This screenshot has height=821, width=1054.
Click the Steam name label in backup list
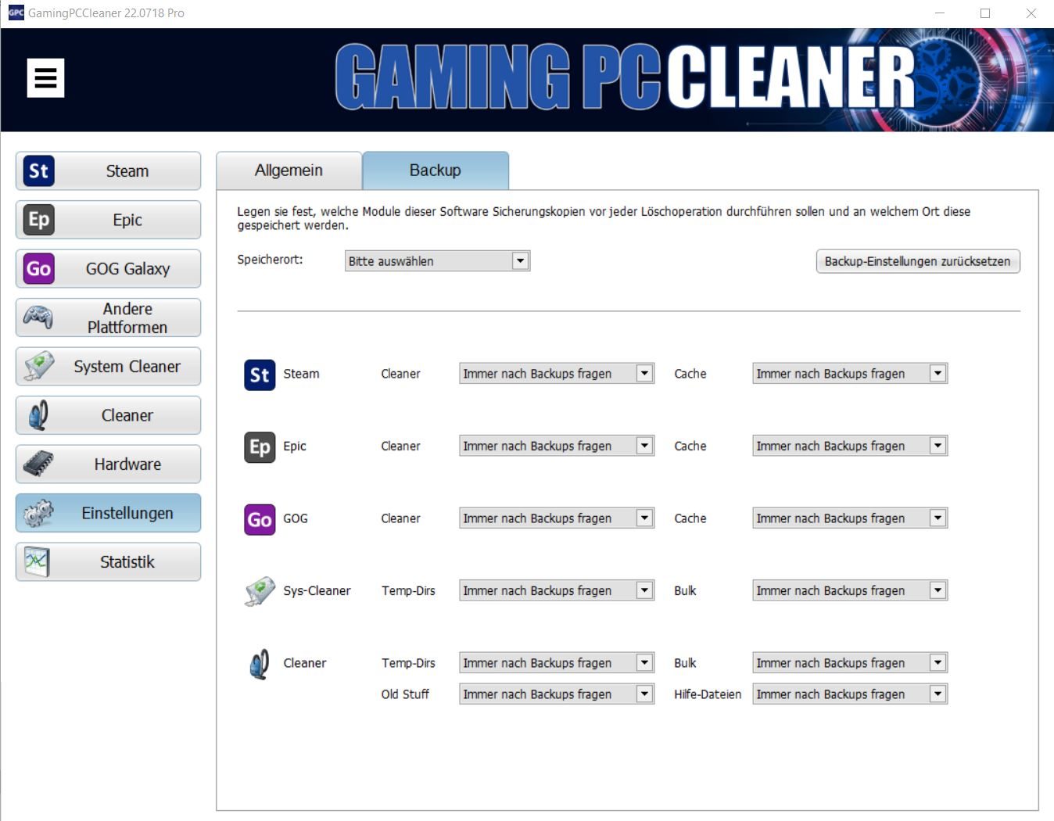pyautogui.click(x=301, y=374)
